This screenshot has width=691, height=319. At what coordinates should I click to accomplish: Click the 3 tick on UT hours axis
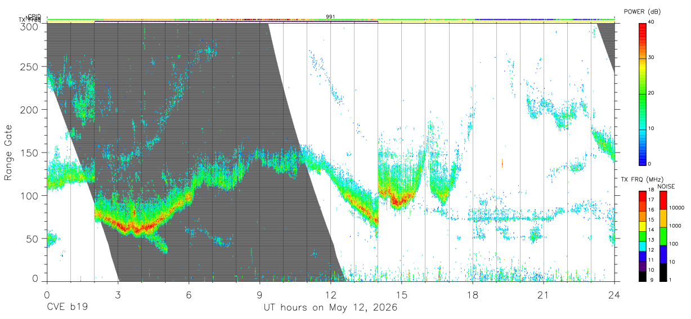click(x=118, y=294)
